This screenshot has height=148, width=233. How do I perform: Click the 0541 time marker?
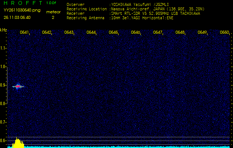[24, 32]
